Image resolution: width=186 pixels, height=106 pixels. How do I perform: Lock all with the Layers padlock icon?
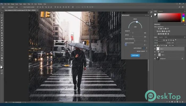click(x=166, y=45)
